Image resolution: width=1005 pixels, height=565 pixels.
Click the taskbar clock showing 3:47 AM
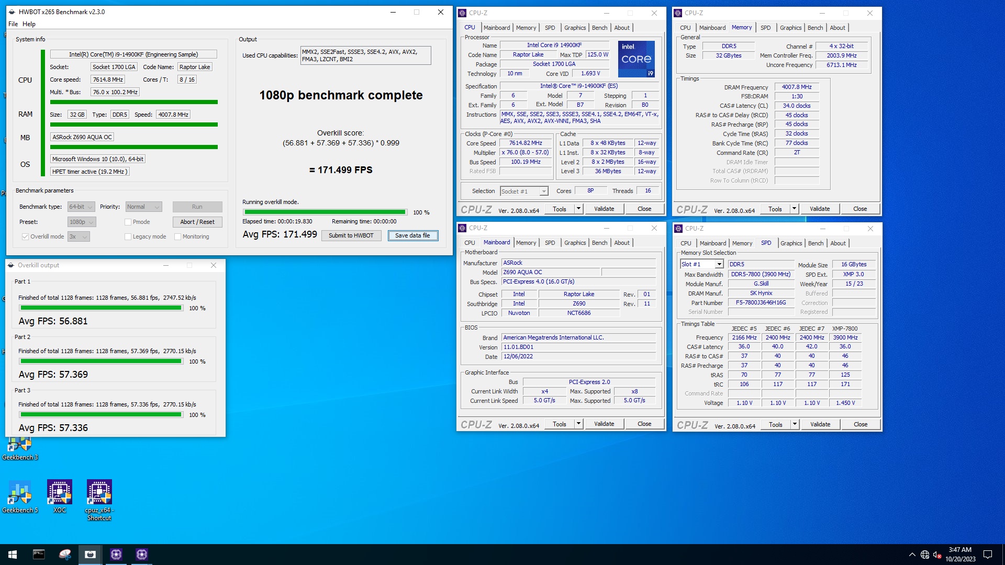pos(960,555)
